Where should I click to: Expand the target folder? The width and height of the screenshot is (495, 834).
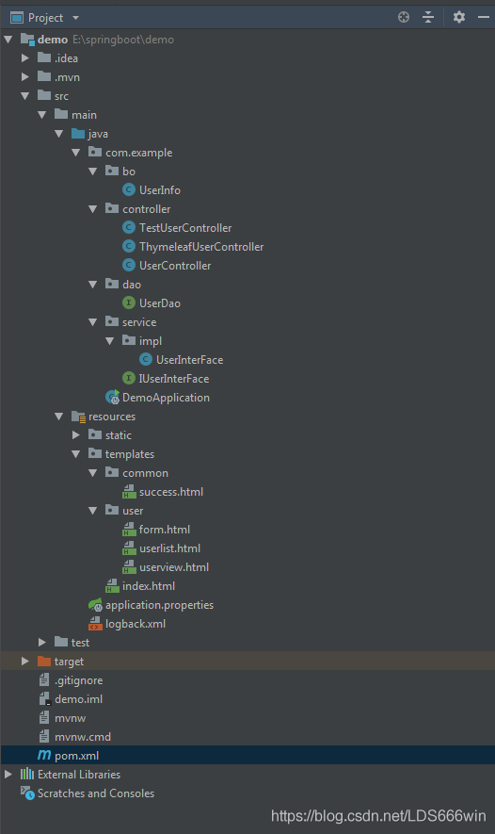click(25, 662)
